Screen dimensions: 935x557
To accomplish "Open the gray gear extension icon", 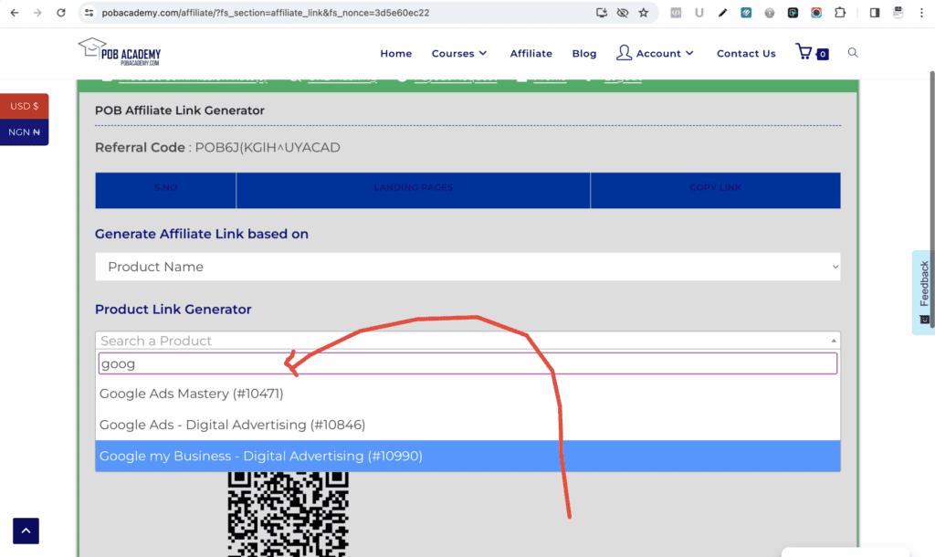I will (770, 13).
